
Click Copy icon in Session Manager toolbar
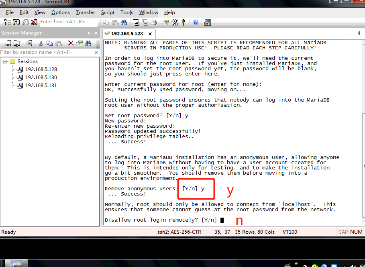pyautogui.click(x=49, y=43)
